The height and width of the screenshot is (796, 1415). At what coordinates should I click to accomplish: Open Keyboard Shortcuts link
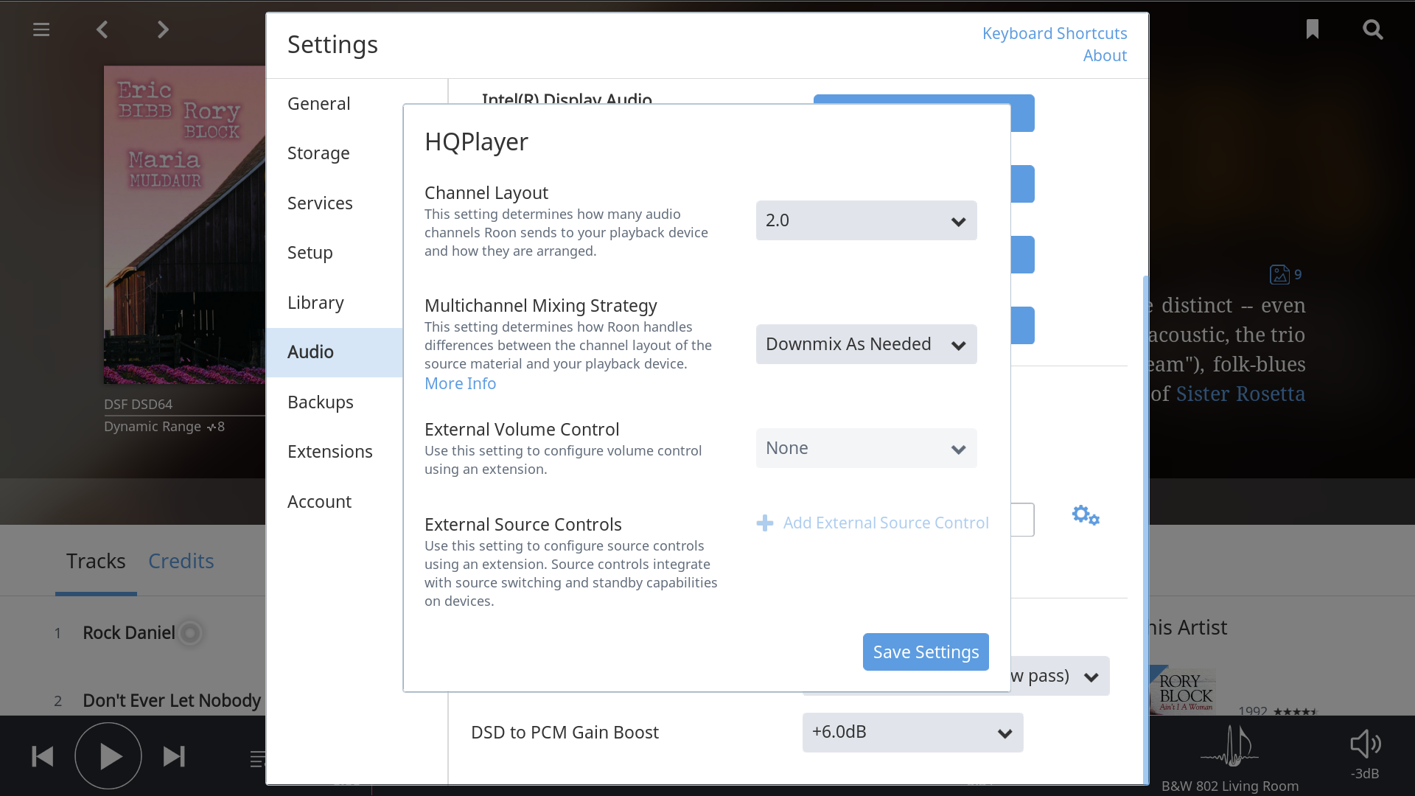click(x=1055, y=33)
